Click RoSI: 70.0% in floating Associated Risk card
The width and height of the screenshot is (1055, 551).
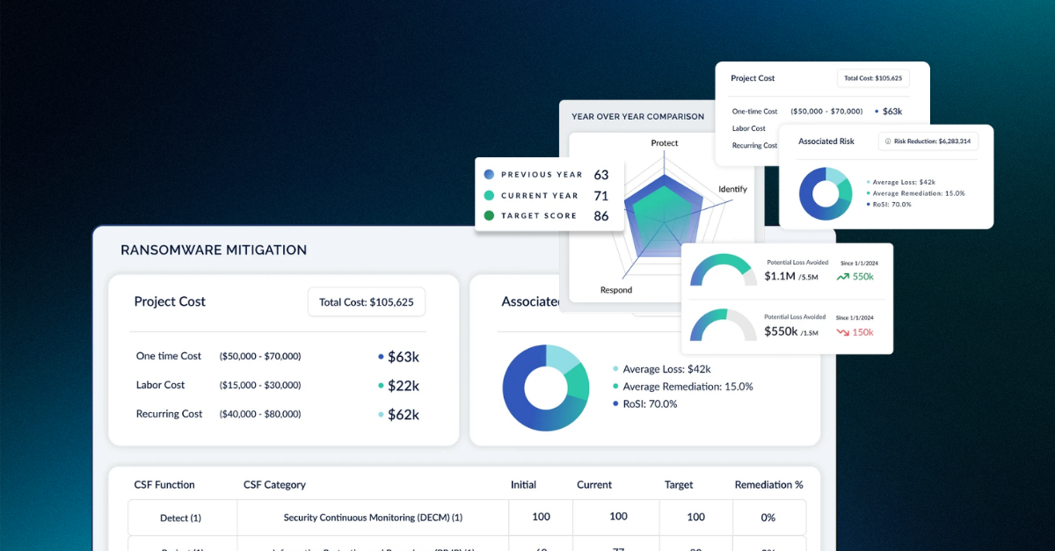pos(892,204)
